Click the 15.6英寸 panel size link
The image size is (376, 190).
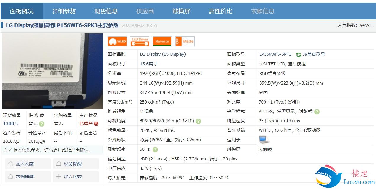(x=149, y=64)
